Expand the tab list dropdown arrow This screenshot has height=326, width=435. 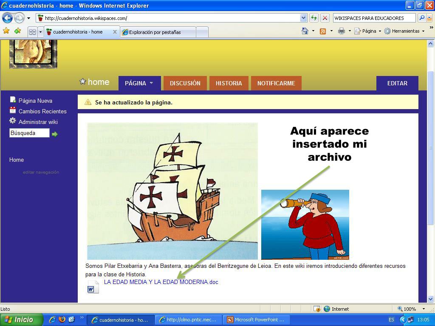pos(40,32)
